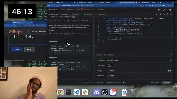Click the LeetCode address bar URL
The image size is (177, 99).
click(x=78, y=6)
